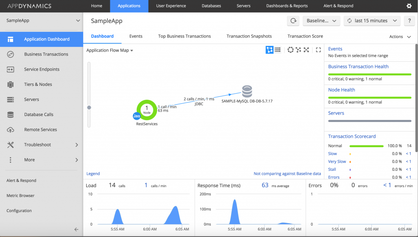
Task: Open Databases in top navigation
Action: click(211, 6)
